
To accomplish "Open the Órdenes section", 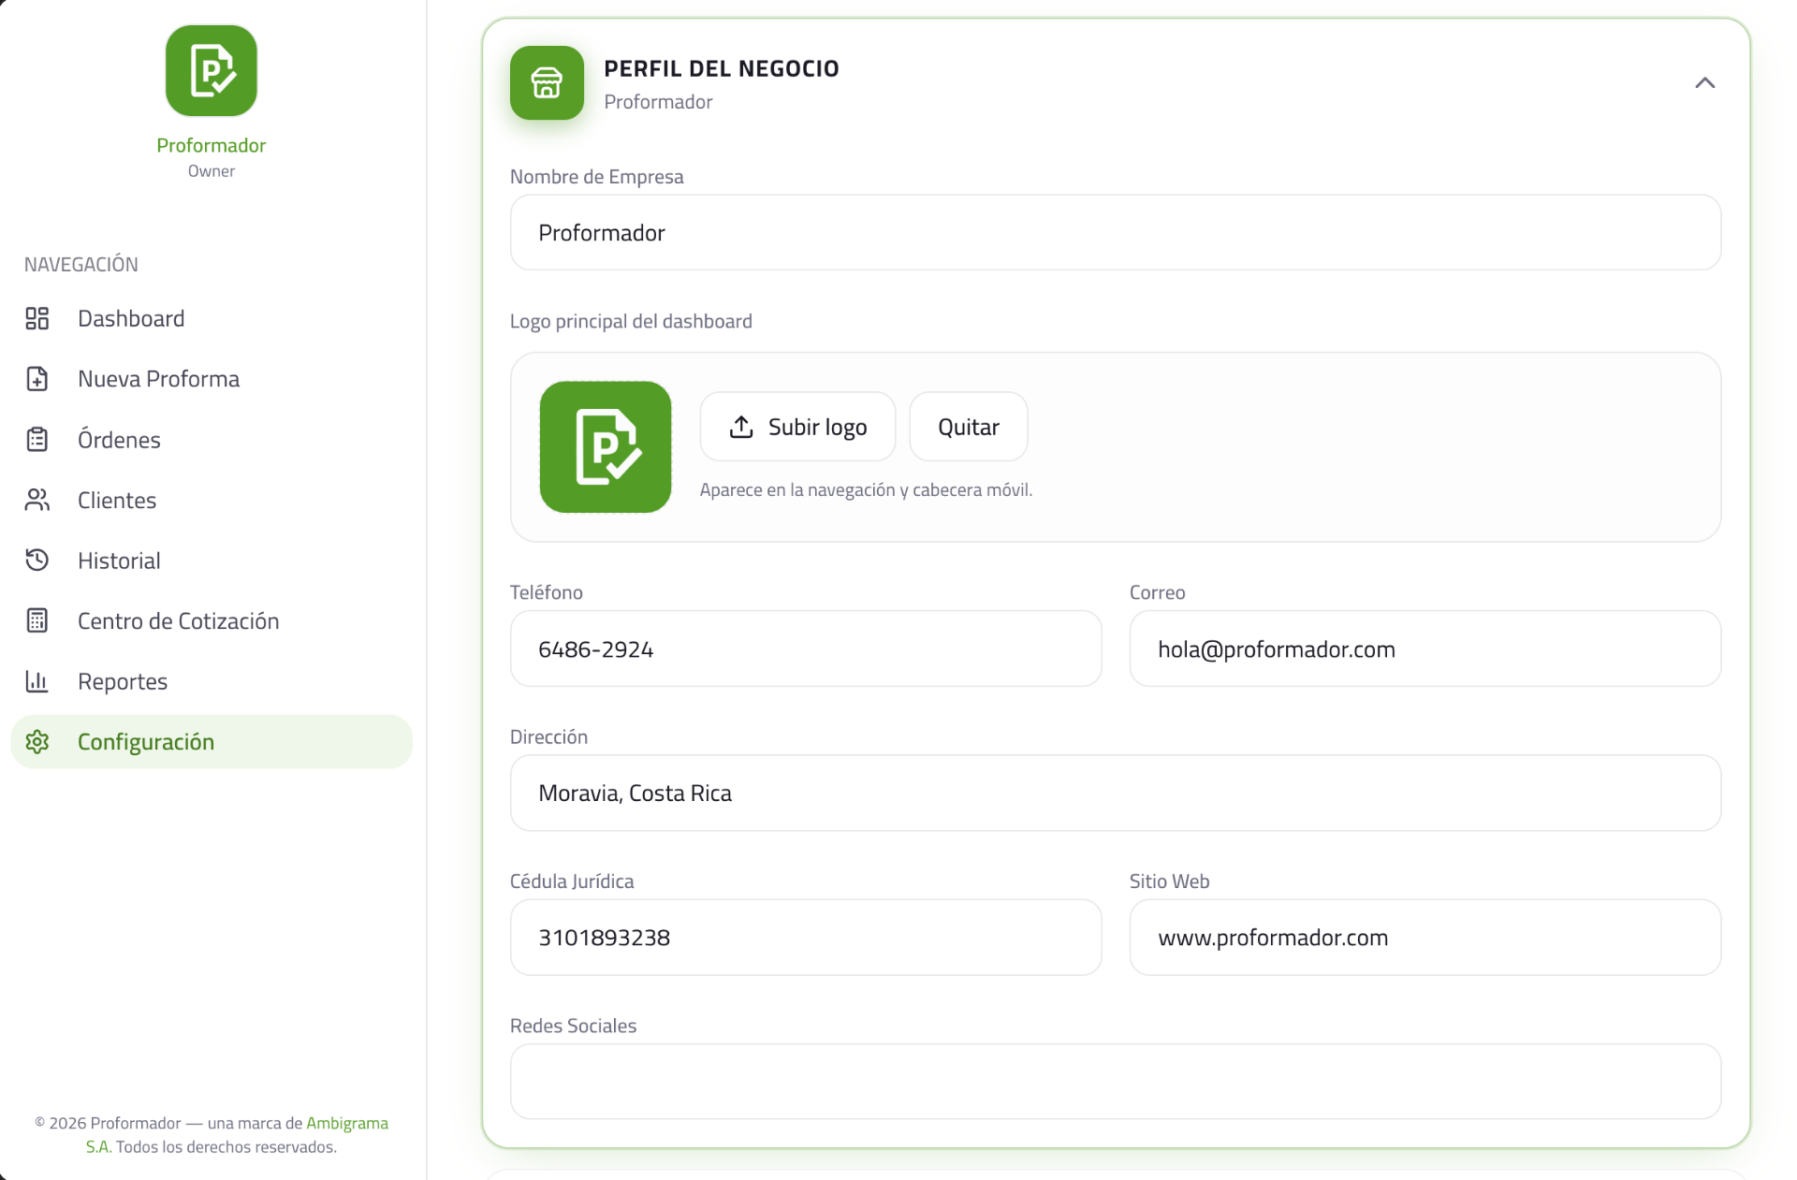I will [x=212, y=440].
